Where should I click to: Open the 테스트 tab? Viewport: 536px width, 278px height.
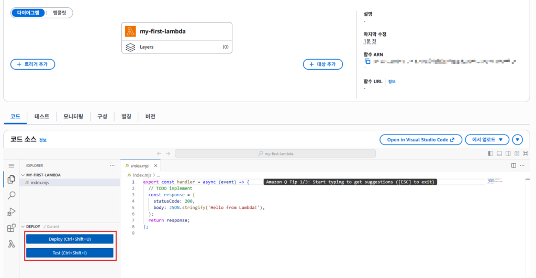pyautogui.click(x=42, y=117)
